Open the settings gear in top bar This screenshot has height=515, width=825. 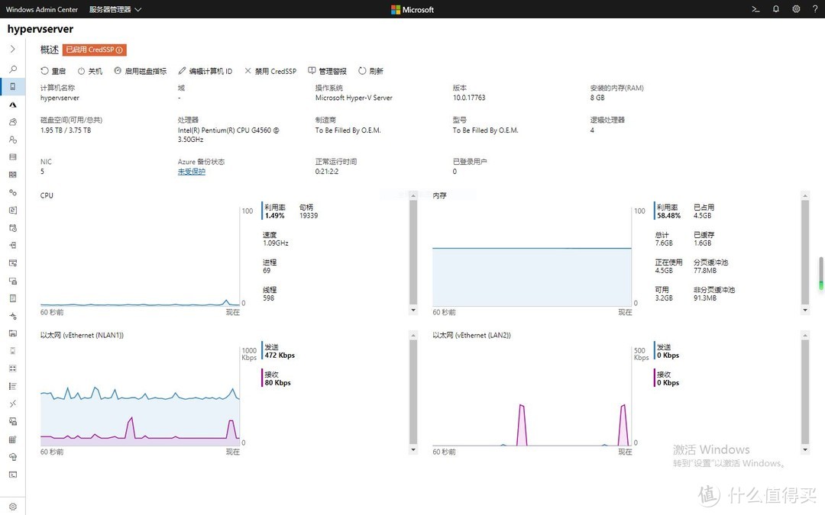(x=796, y=9)
